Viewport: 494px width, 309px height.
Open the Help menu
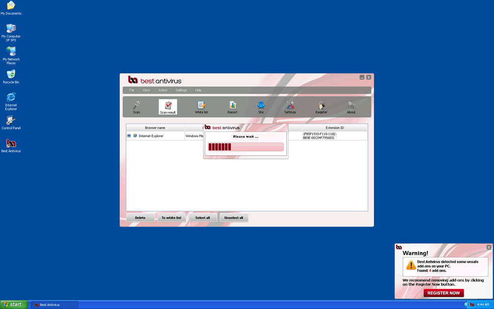tap(198, 90)
